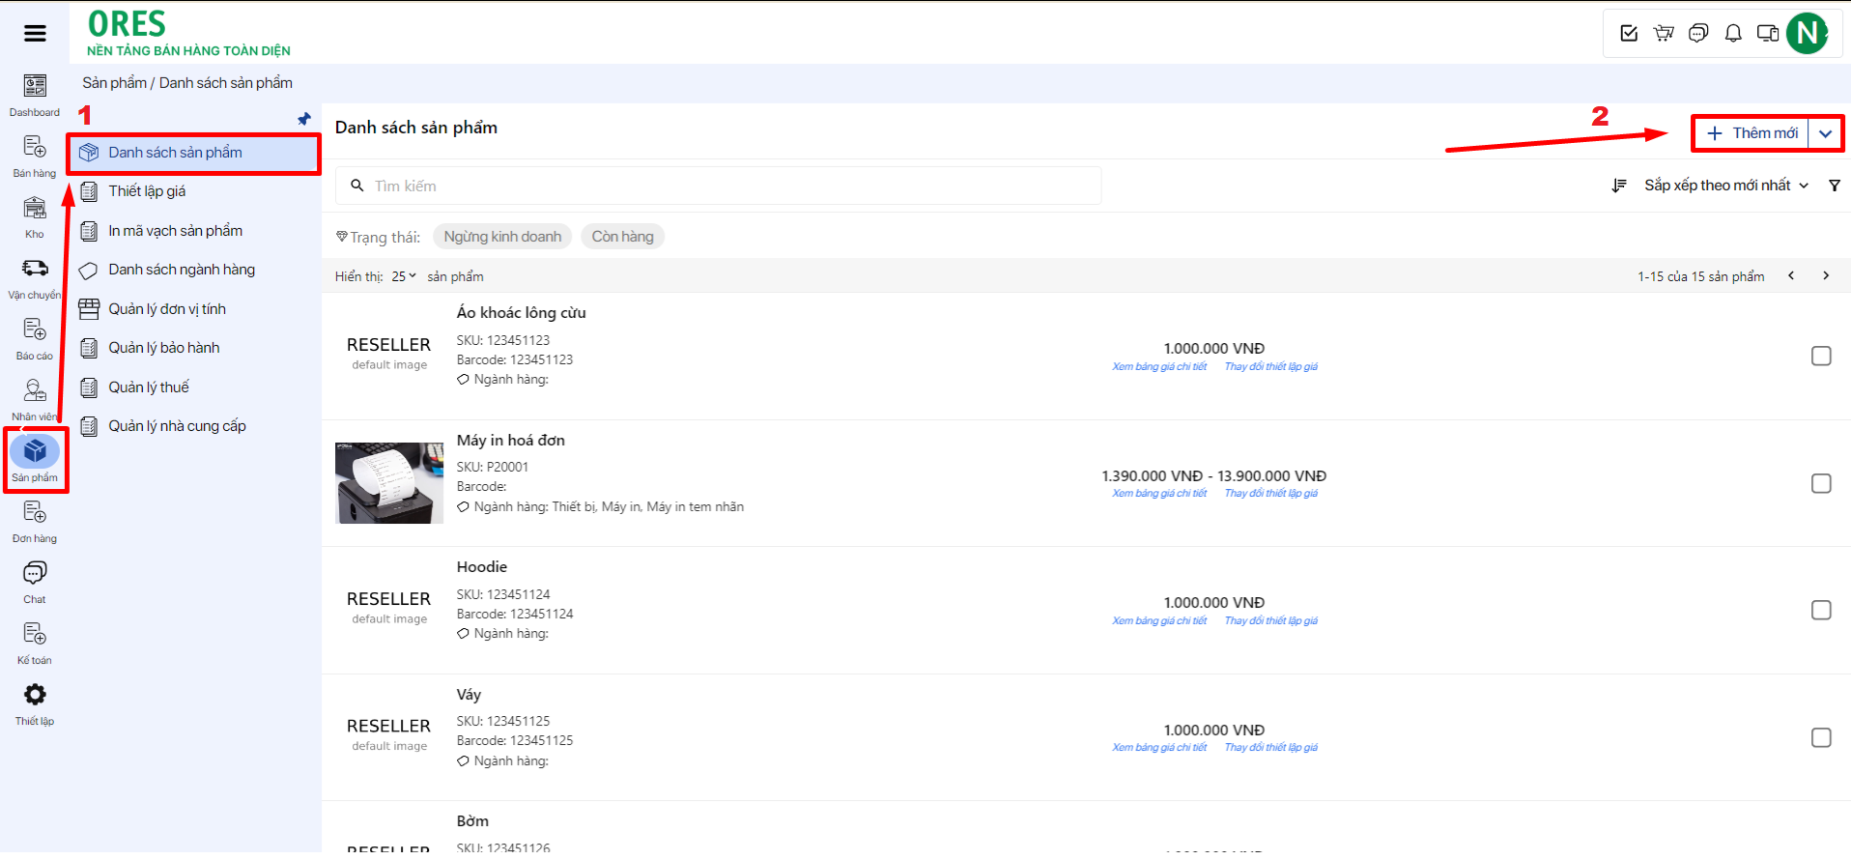1851x860 pixels.
Task: Select Quản lý nhà cung cấp menu item
Action: (x=177, y=426)
